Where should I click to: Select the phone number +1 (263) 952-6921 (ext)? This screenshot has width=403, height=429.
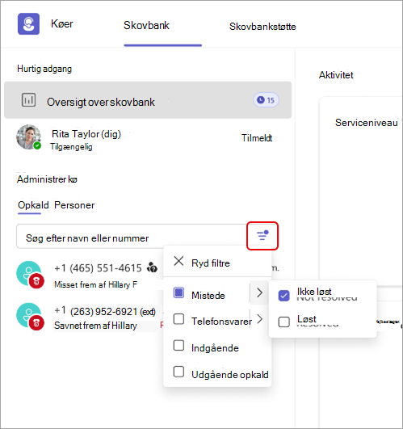[105, 311]
